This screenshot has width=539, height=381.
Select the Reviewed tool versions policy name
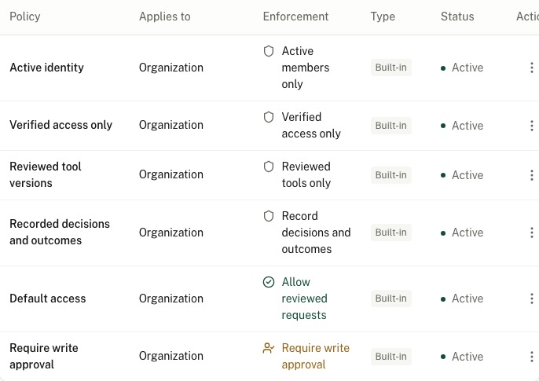pos(46,175)
